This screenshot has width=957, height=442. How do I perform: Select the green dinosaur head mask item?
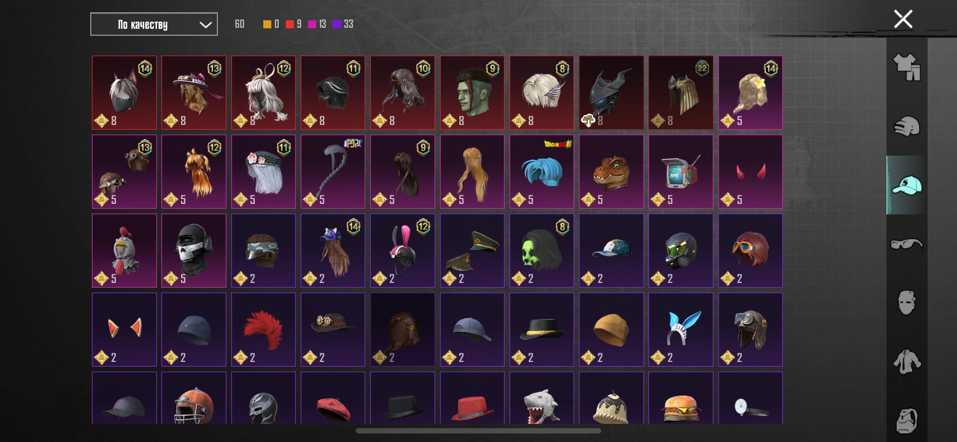[611, 172]
